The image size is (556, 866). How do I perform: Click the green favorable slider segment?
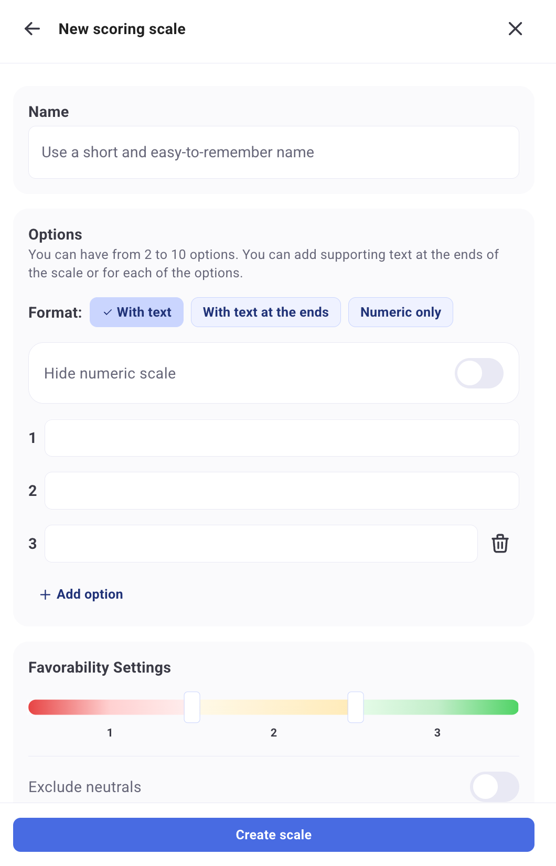pyautogui.click(x=441, y=707)
